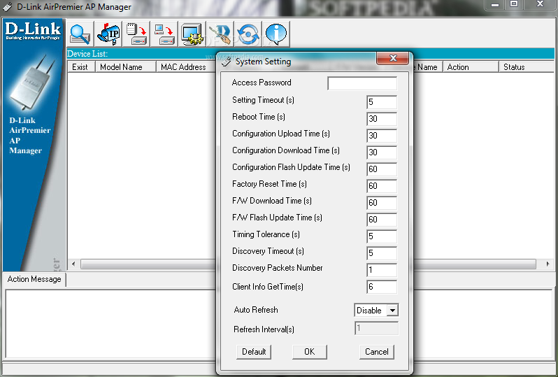Viewport: 558px width, 377px height.
Task: Sort by the Exist column header
Action: pos(81,67)
